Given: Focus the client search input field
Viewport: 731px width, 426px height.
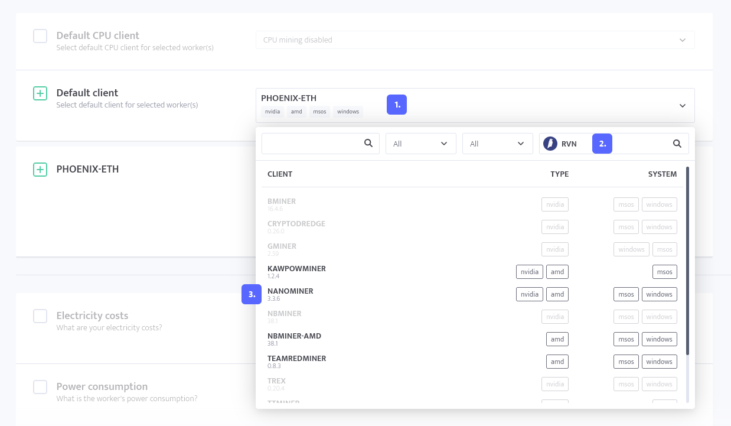Looking at the screenshot, I should (x=321, y=144).
